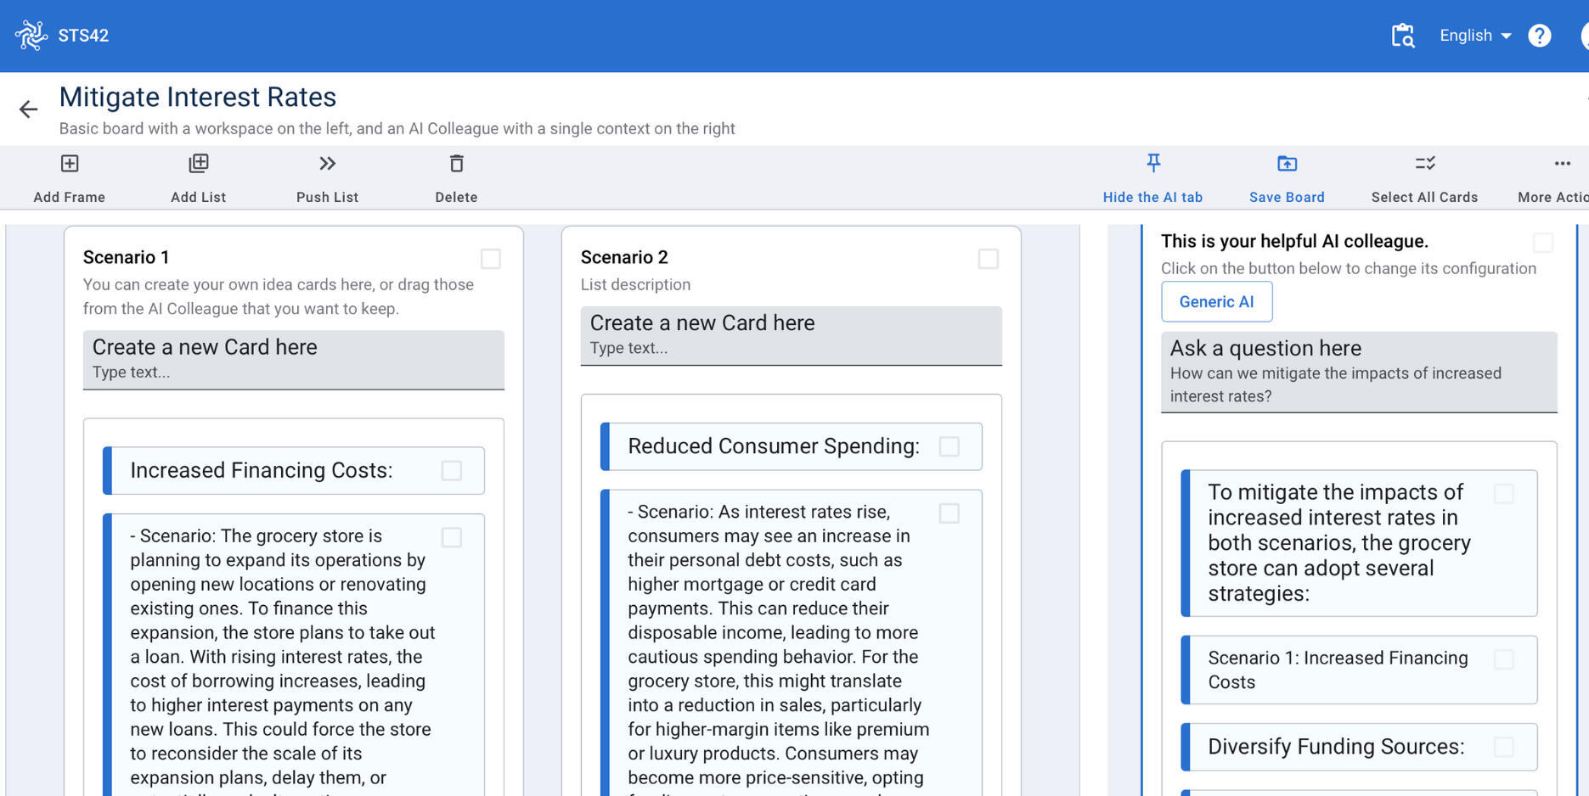Image resolution: width=1589 pixels, height=796 pixels.
Task: Click the Add List icon
Action: click(198, 164)
